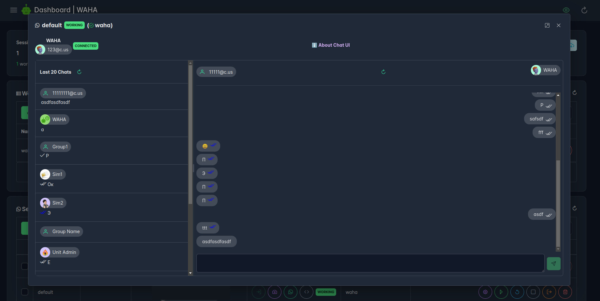Toggle the eye visibility icon in the top bar

(566, 10)
